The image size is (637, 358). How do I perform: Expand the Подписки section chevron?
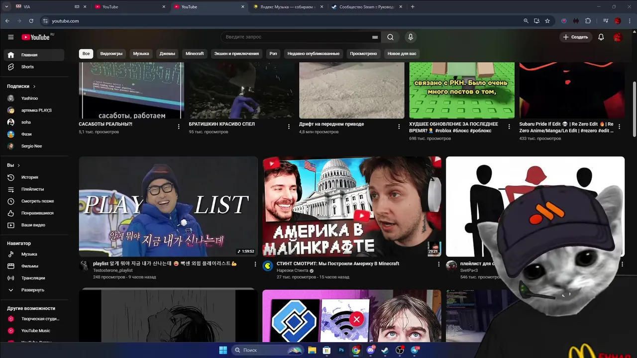pyautogui.click(x=34, y=87)
